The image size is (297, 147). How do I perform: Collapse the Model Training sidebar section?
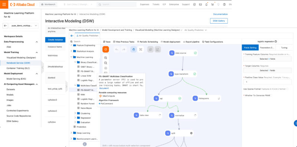[x=37, y=52]
